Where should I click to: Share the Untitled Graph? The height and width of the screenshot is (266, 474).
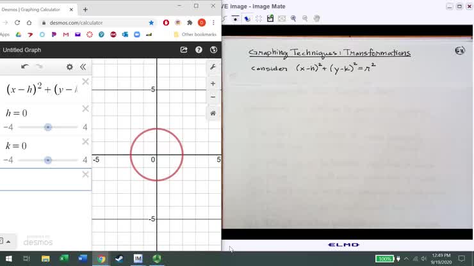click(184, 50)
